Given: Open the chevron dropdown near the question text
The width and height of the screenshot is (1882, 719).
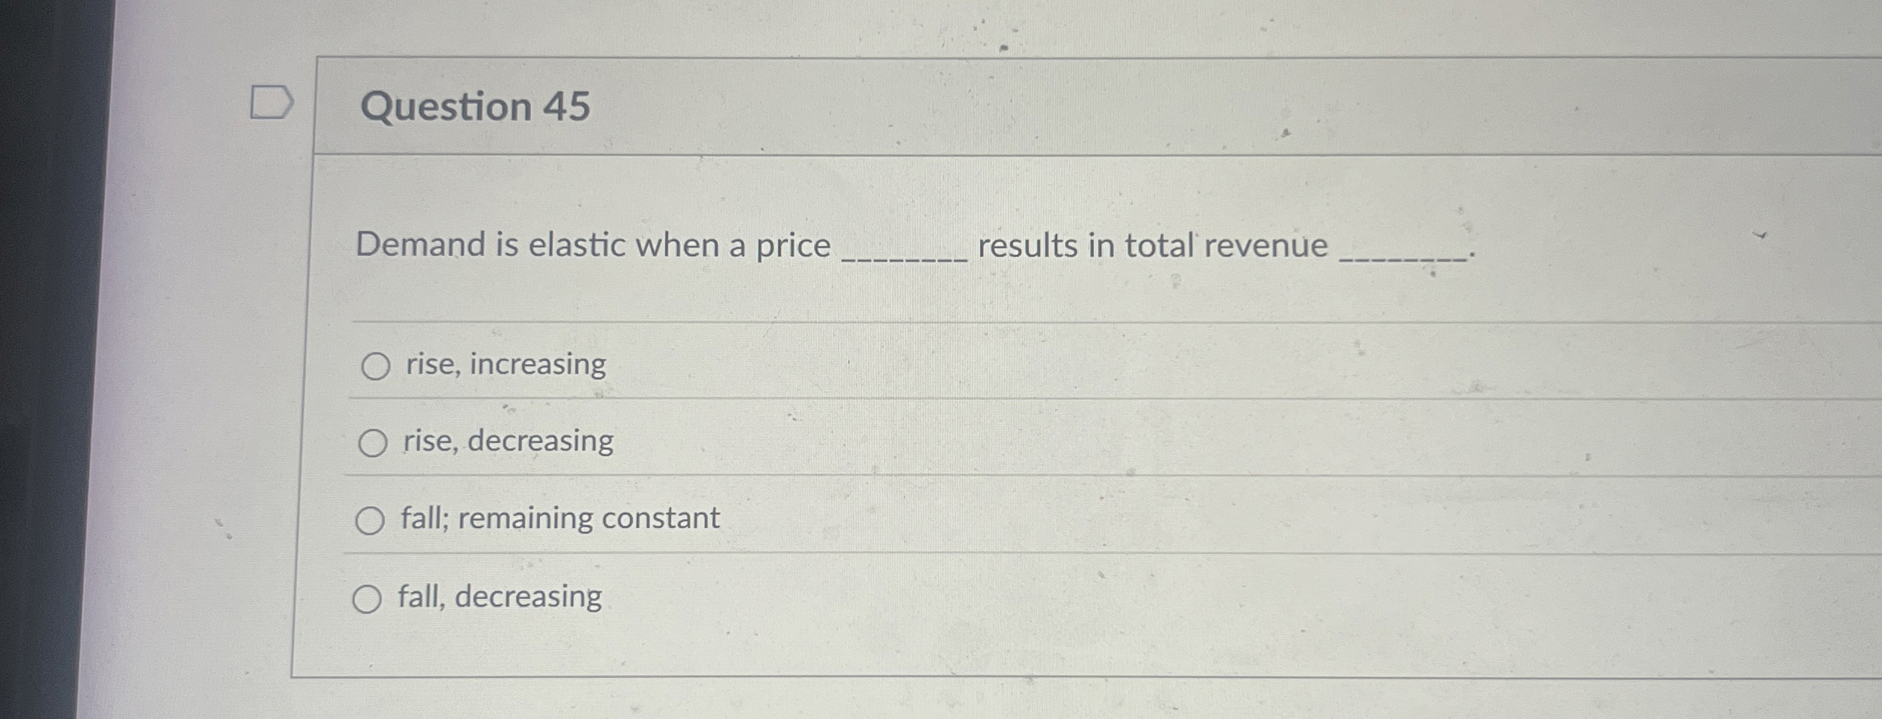Looking at the screenshot, I should (1763, 236).
